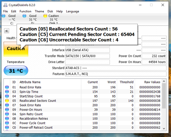Click the Power On Hours label

click(130, 62)
